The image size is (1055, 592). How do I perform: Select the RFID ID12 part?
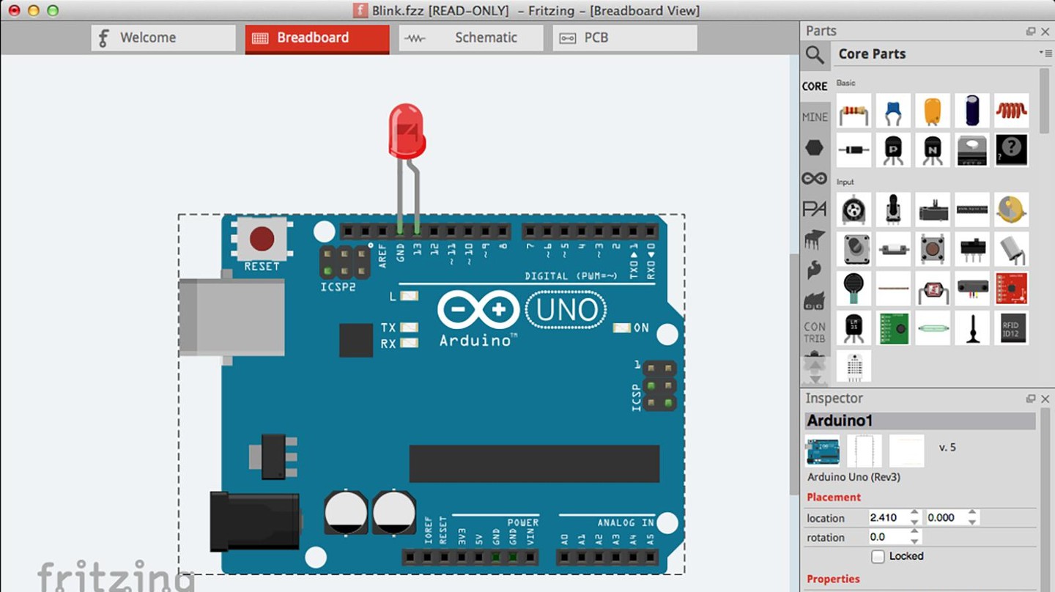point(1011,328)
